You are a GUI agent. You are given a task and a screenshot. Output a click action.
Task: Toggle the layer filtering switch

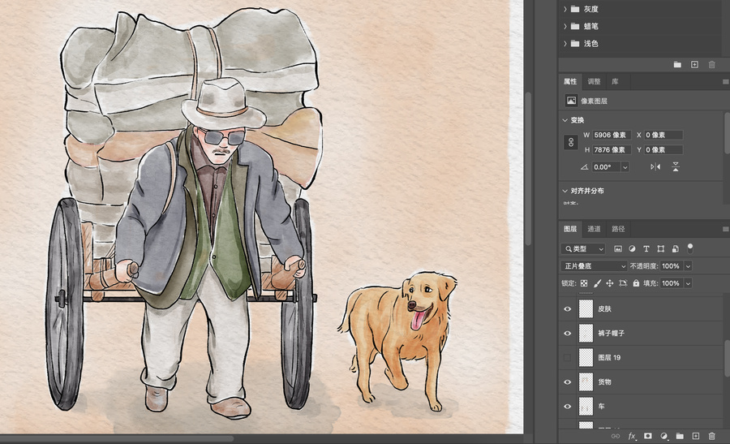pyautogui.click(x=690, y=248)
